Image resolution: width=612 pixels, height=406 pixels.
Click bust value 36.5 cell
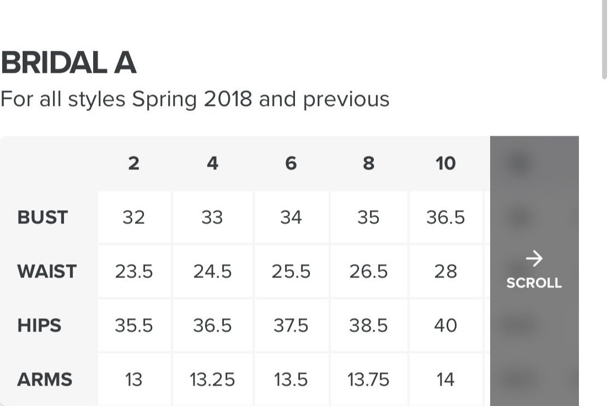(x=445, y=217)
